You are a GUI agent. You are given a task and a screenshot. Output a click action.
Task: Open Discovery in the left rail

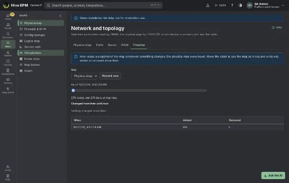(8, 35)
